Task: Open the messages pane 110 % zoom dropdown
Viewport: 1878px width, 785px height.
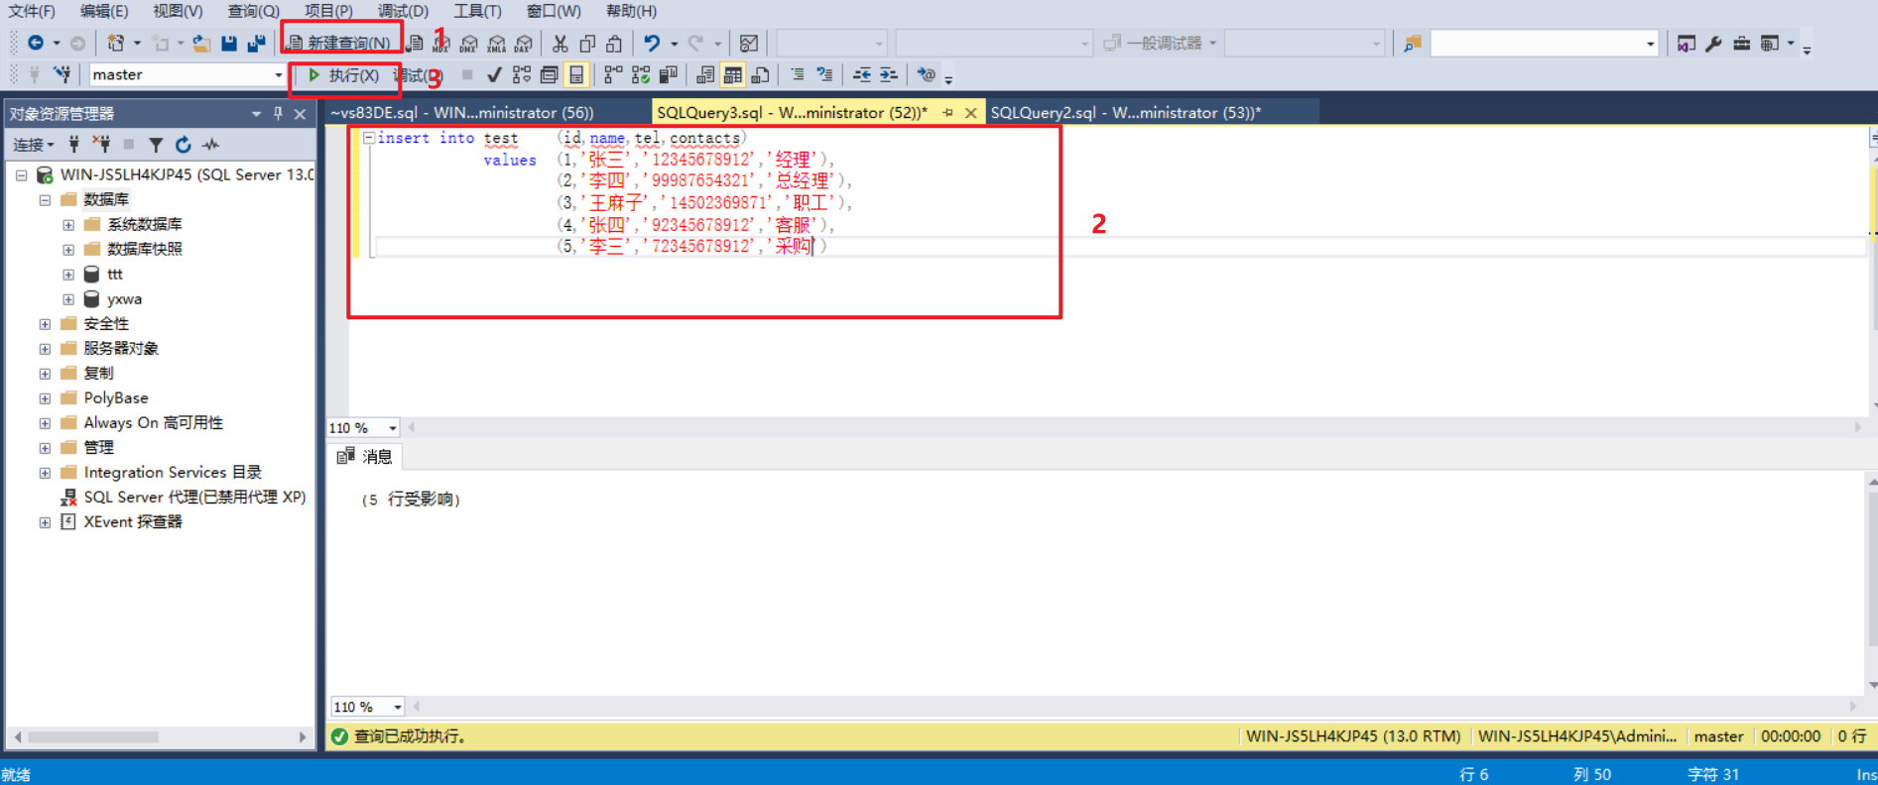Action: click(397, 707)
